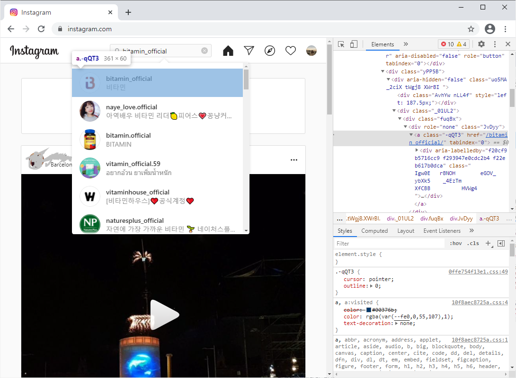Open Chrome three-dot menu
The image size is (516, 378).
click(505, 29)
